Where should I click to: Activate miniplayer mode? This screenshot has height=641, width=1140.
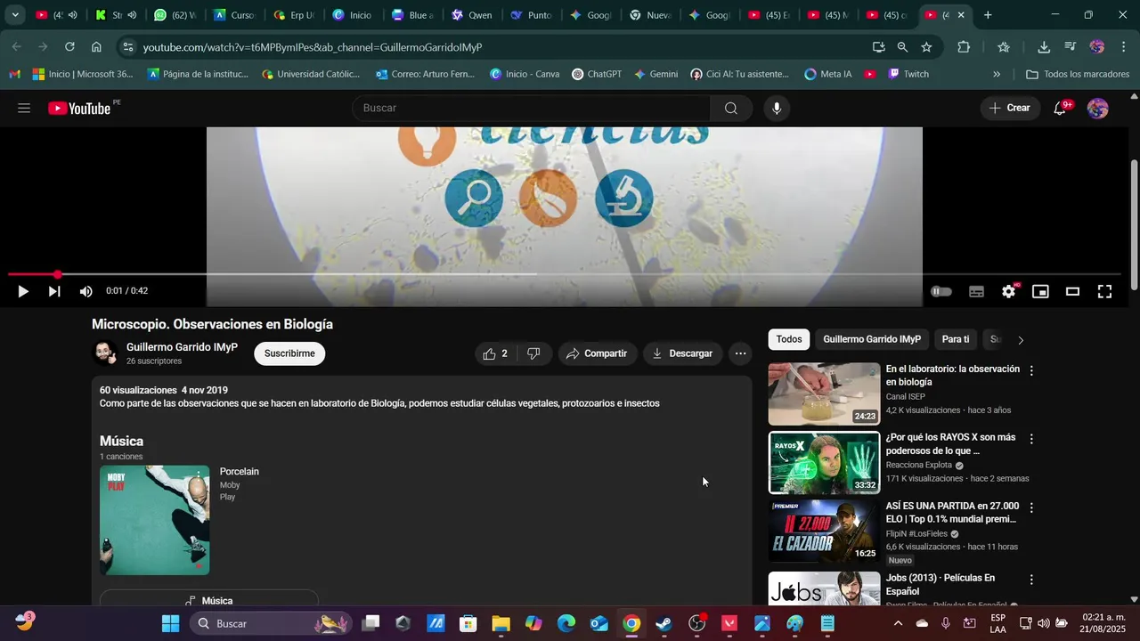point(1040,291)
